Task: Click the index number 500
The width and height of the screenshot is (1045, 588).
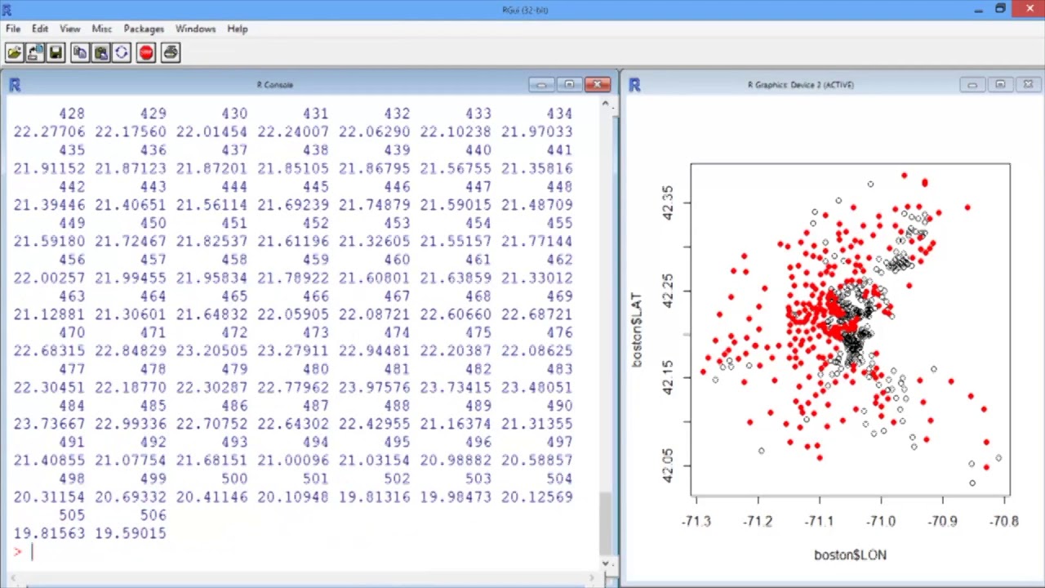Action: 234,479
